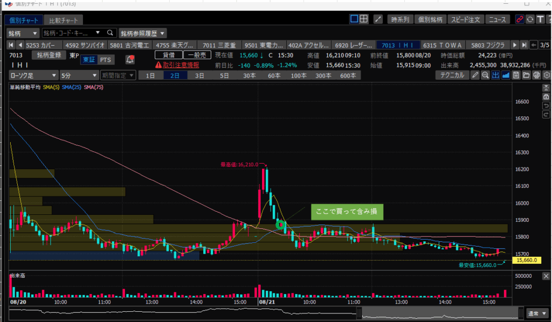
Task: Click the red link chain icon
Action: pos(520,19)
